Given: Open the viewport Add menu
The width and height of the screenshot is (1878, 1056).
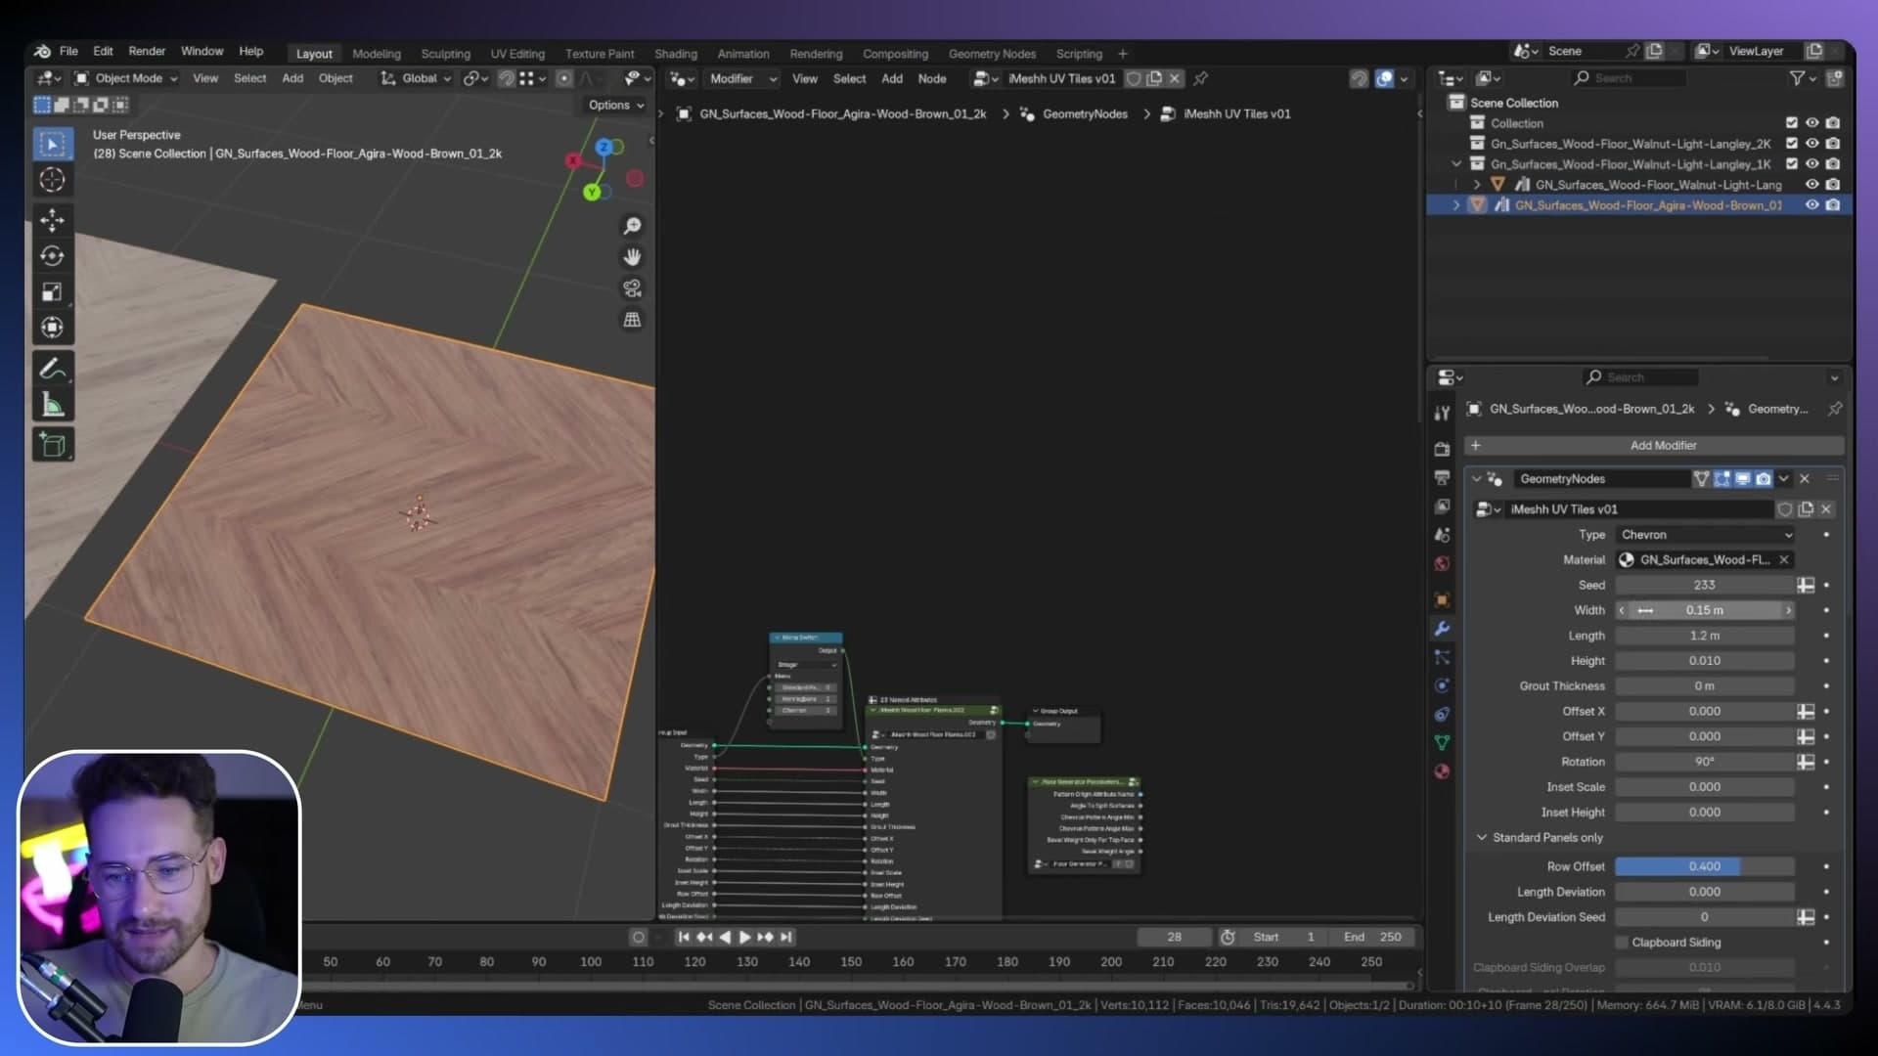Looking at the screenshot, I should pyautogui.click(x=292, y=78).
